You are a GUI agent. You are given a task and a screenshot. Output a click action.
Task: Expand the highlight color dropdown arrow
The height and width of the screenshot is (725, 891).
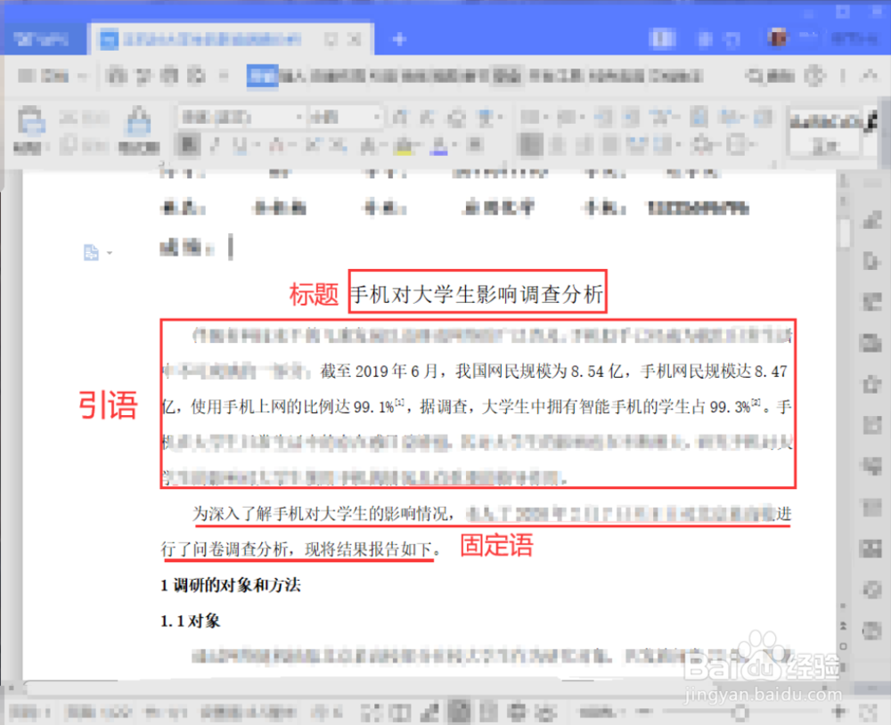coord(418,146)
